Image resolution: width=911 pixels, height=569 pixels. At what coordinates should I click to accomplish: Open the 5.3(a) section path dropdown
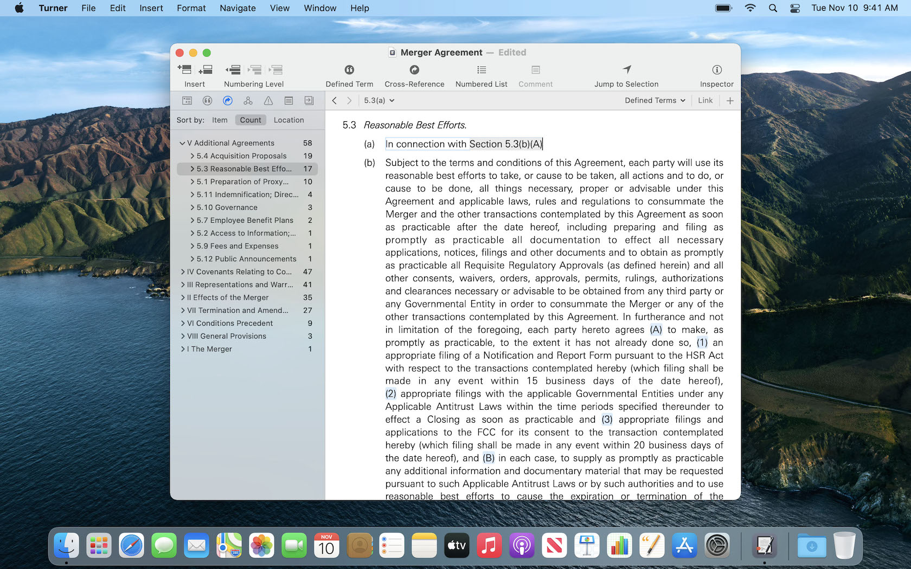[x=379, y=101]
